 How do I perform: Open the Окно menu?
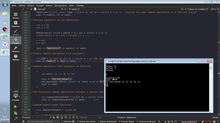(x=71, y=5)
